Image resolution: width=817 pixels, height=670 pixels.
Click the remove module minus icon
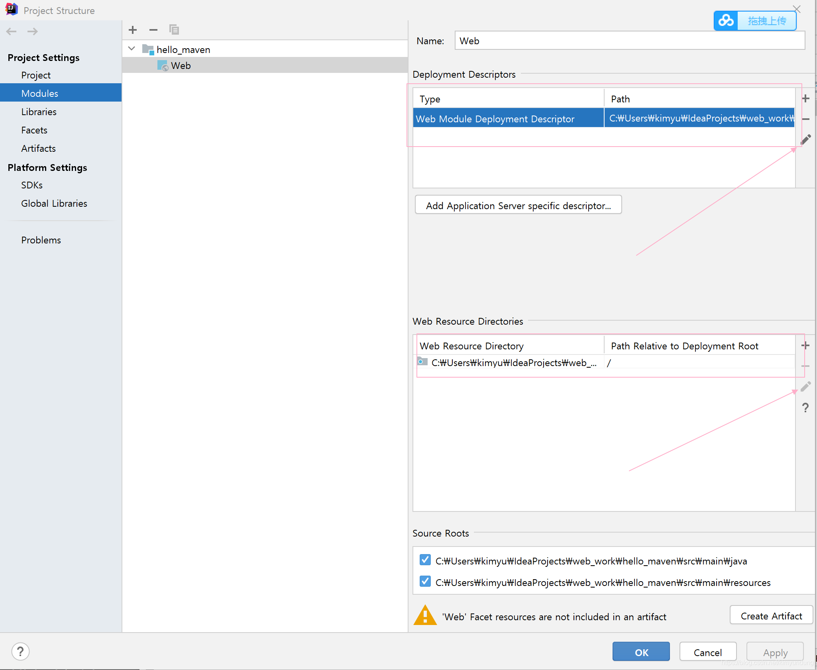tap(153, 30)
